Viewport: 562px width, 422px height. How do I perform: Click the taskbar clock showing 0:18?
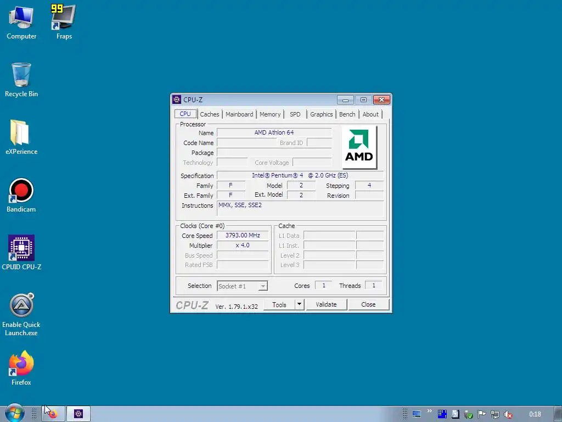(535, 414)
